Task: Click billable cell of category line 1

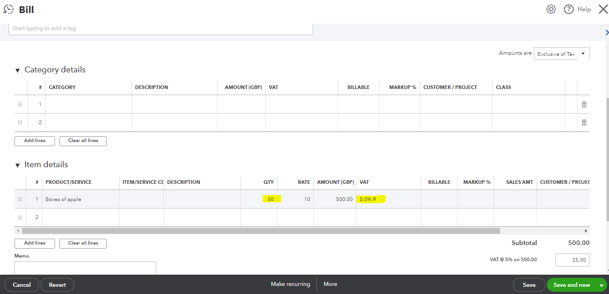Action: [359, 104]
